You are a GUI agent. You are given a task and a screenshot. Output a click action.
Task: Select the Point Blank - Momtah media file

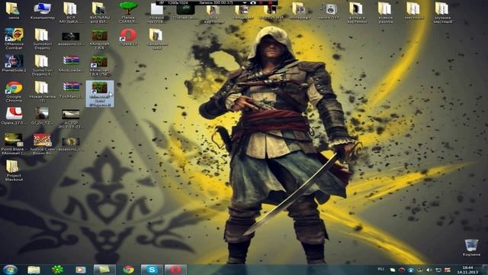point(14,144)
